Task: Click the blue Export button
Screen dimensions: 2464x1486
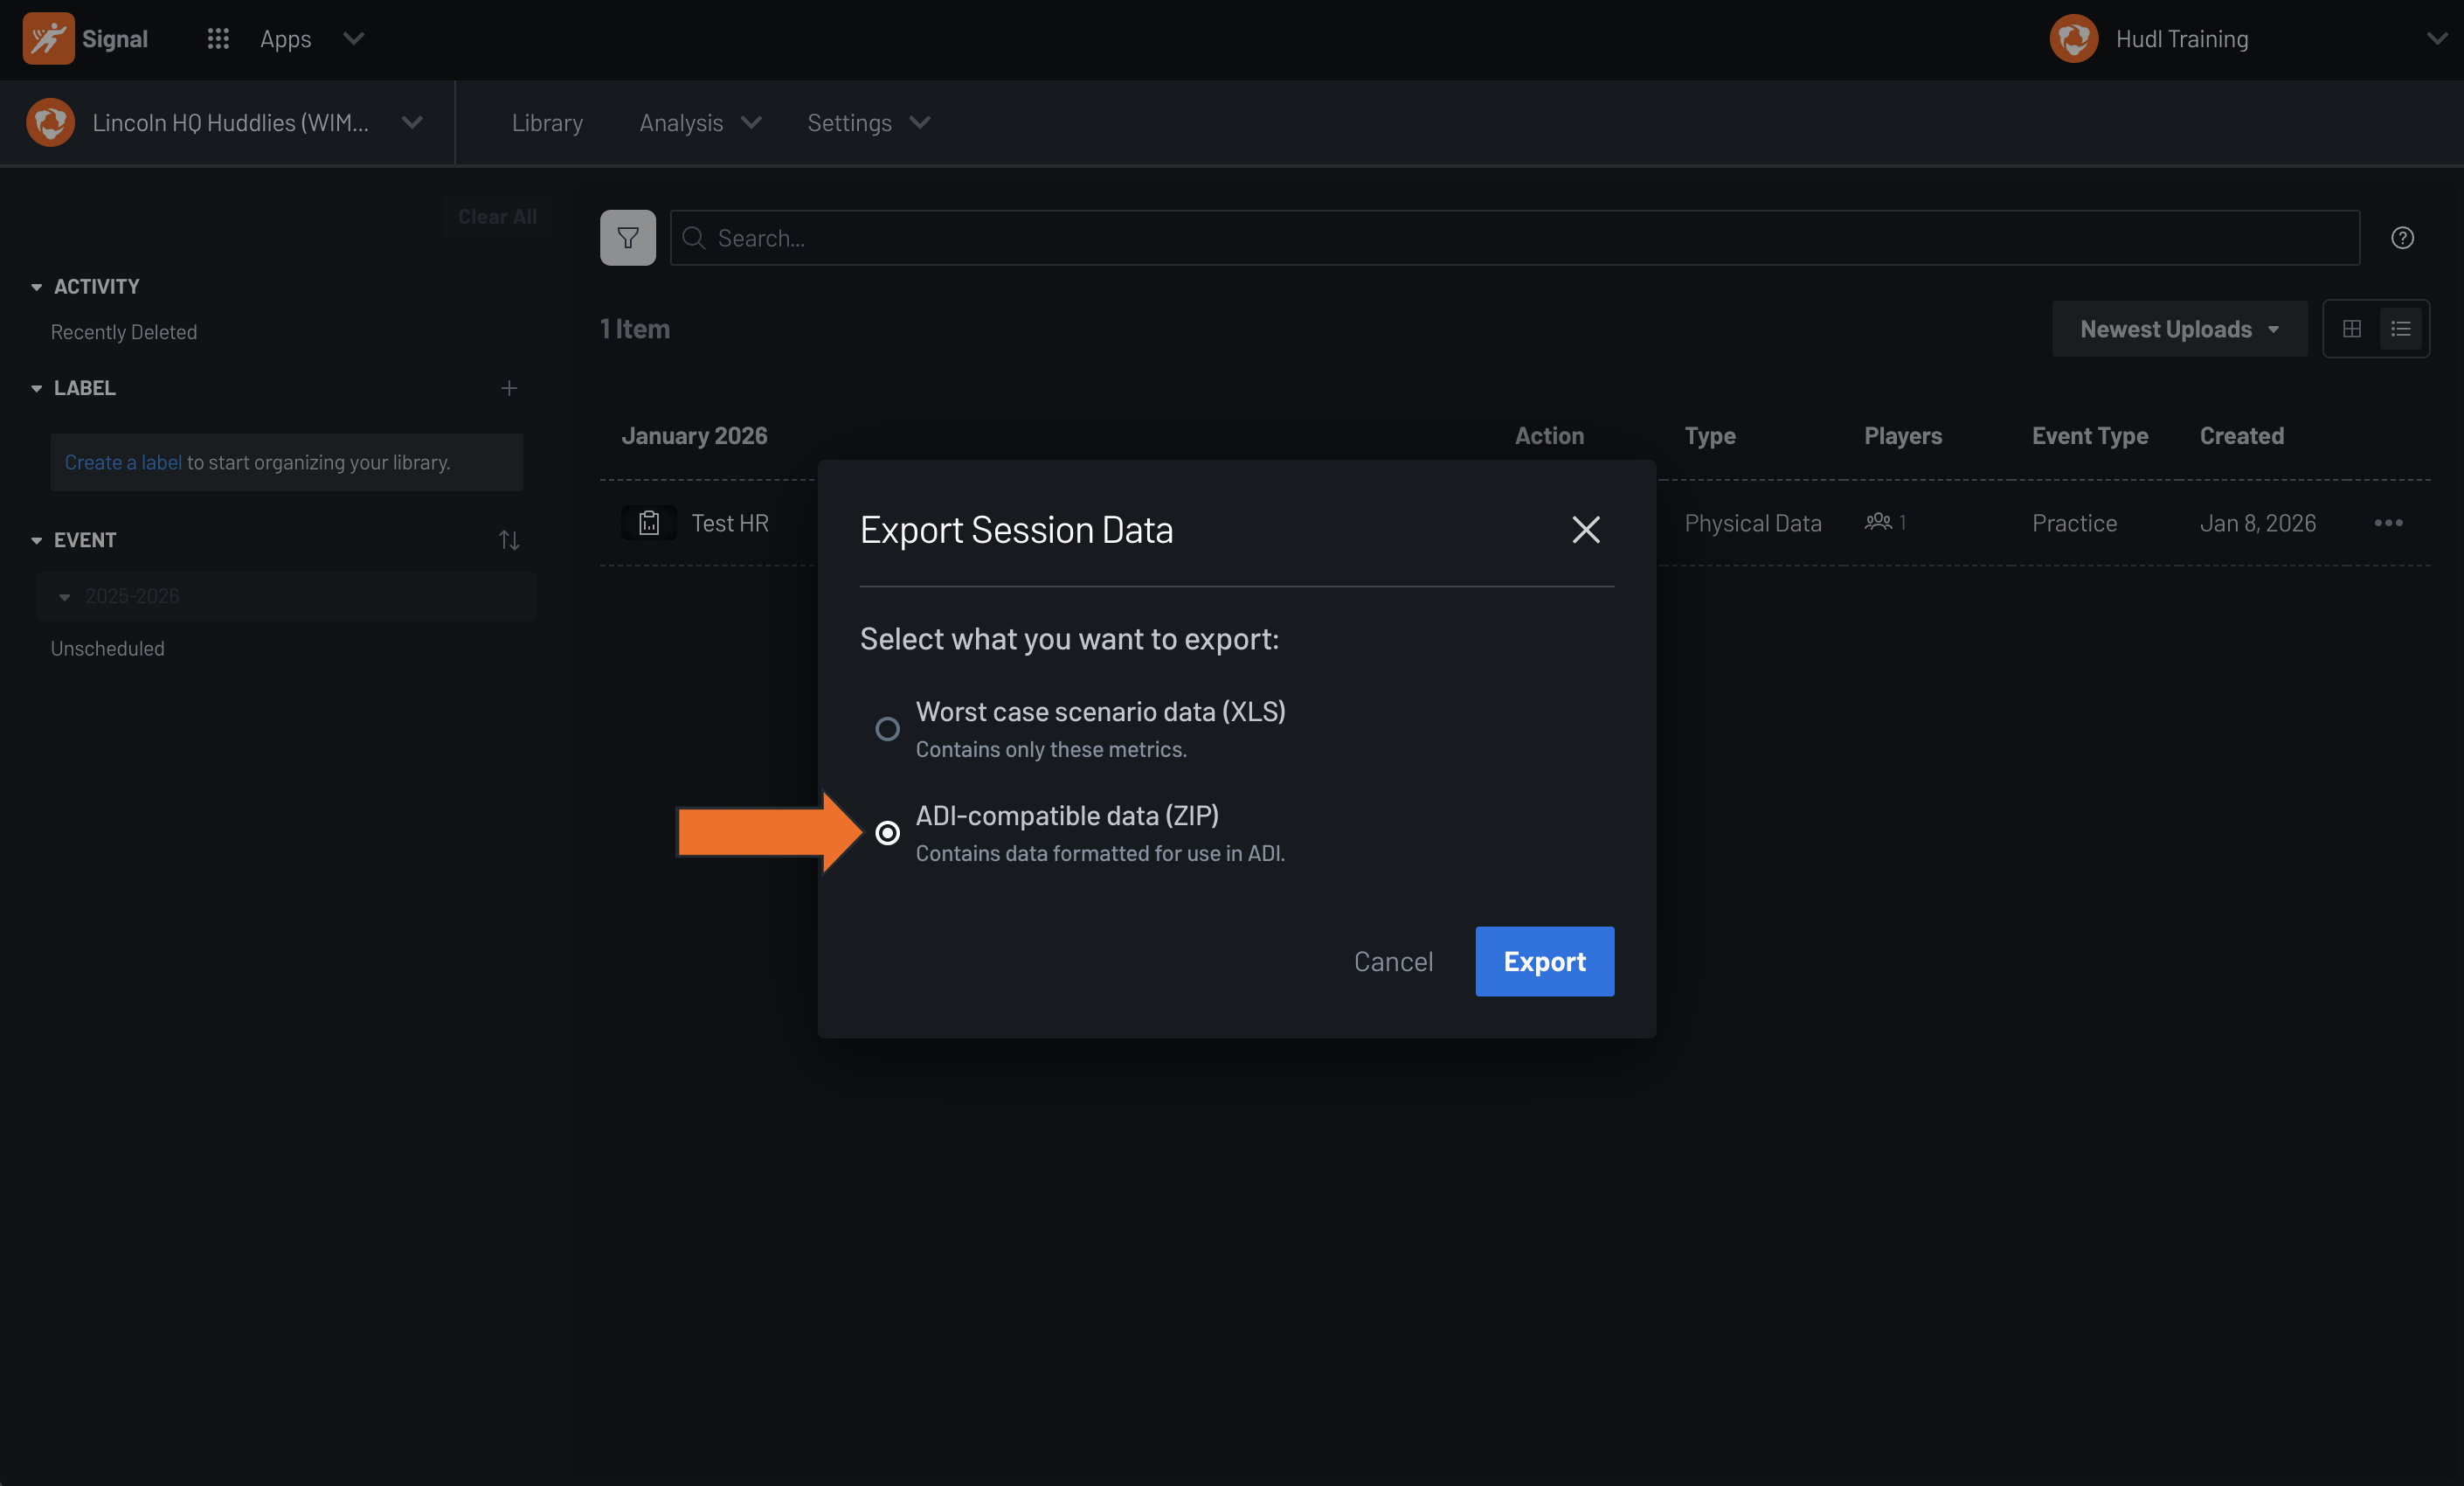Action: (1544, 961)
